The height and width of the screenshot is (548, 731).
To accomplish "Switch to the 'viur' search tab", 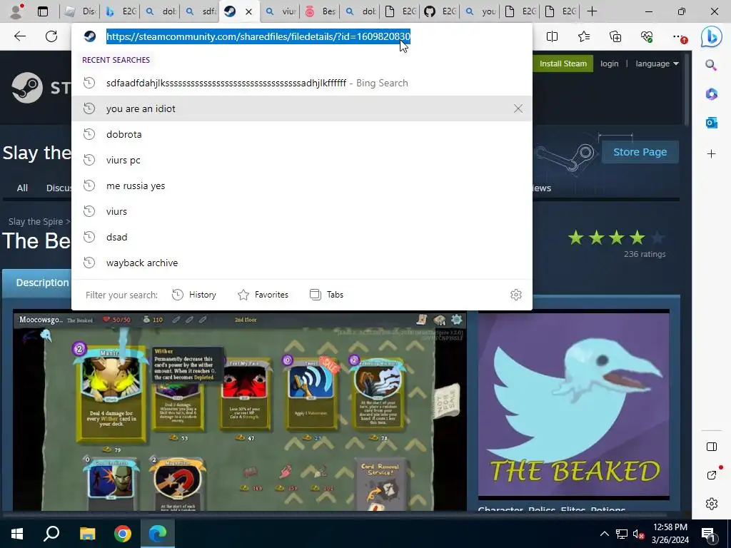I will pos(280,11).
